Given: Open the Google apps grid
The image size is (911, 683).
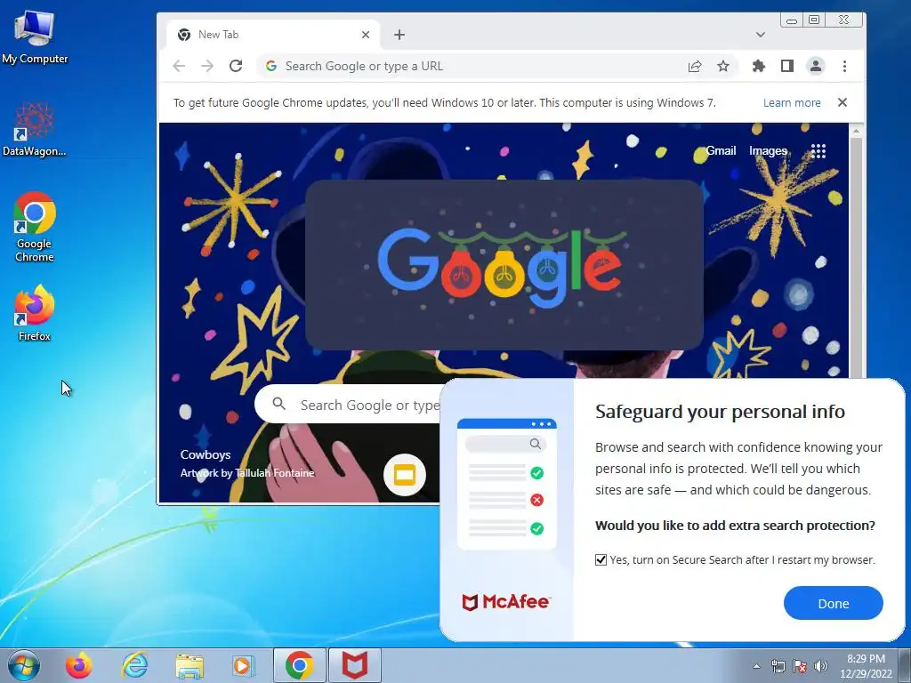Looking at the screenshot, I should 818,151.
